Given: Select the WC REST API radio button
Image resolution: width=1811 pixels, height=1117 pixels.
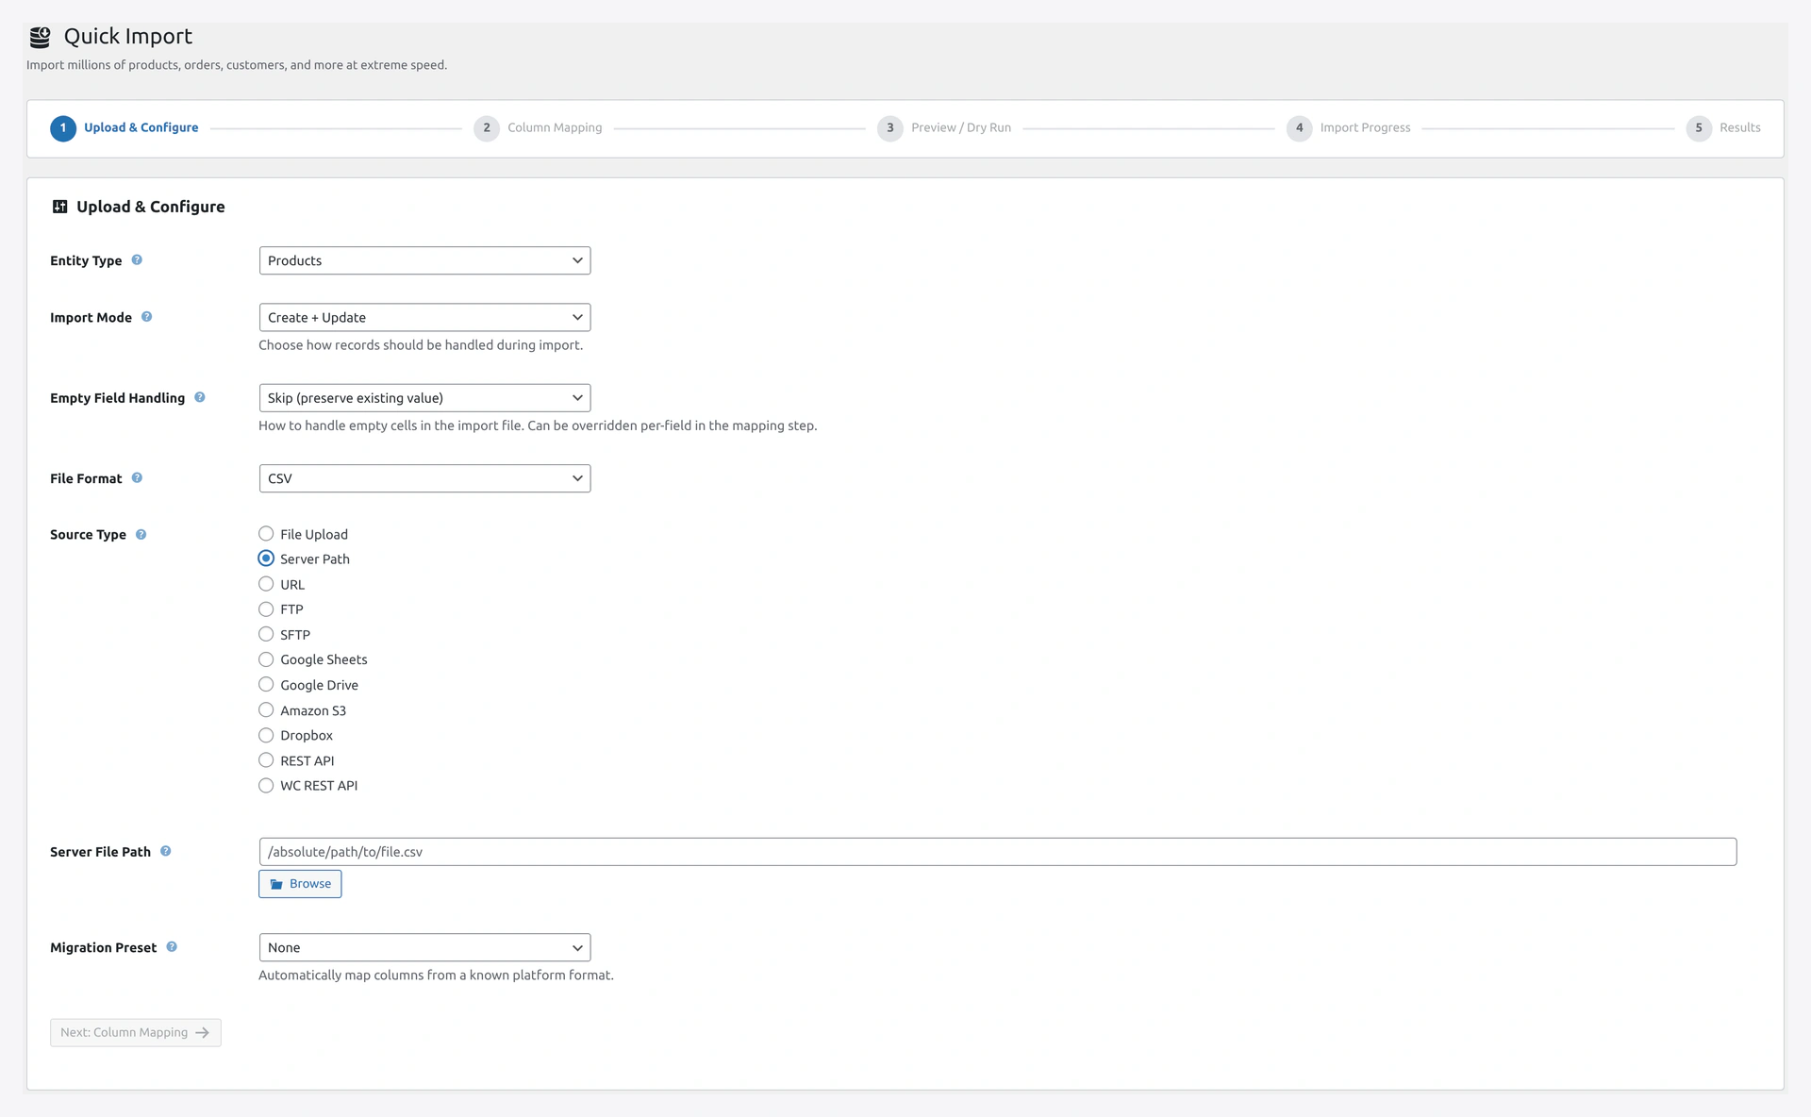Looking at the screenshot, I should tap(266, 785).
